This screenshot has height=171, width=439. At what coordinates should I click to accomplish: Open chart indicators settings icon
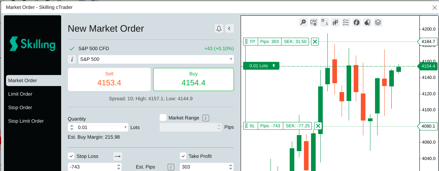[314, 22]
